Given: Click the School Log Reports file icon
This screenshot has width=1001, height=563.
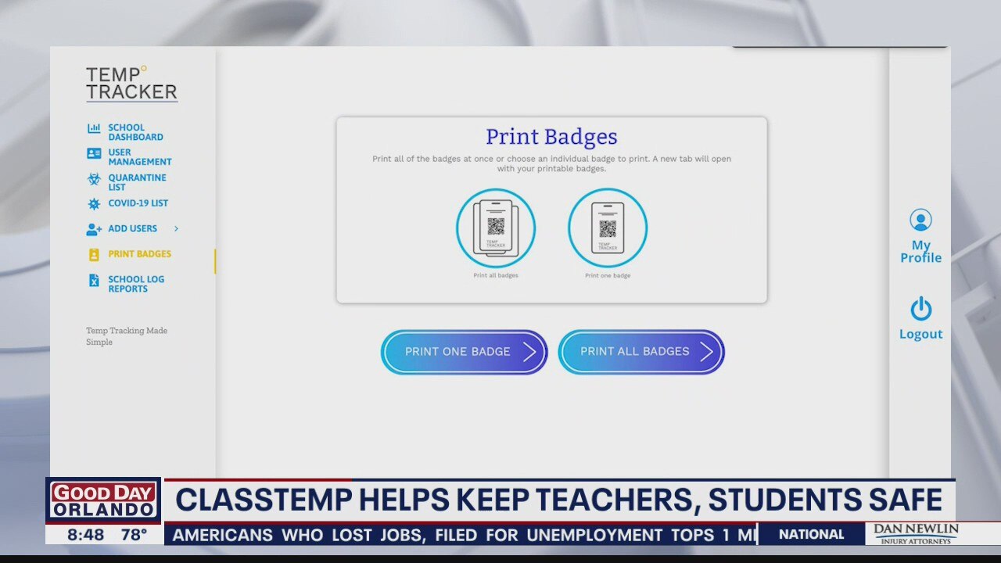Looking at the screenshot, I should (94, 280).
